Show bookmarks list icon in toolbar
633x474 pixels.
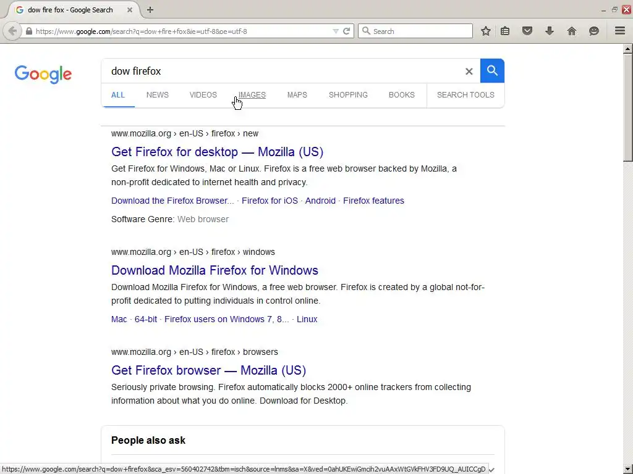[x=505, y=31]
